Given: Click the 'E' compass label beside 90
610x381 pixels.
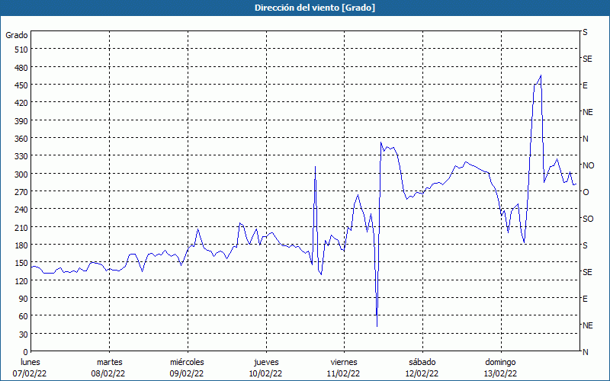Looking at the screenshot, I should click(x=585, y=299).
